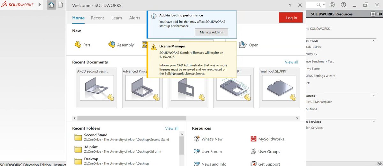383x166 pixels.
Task: Open the Final Foot.SLDPRT thumbnail
Action: 279,88
